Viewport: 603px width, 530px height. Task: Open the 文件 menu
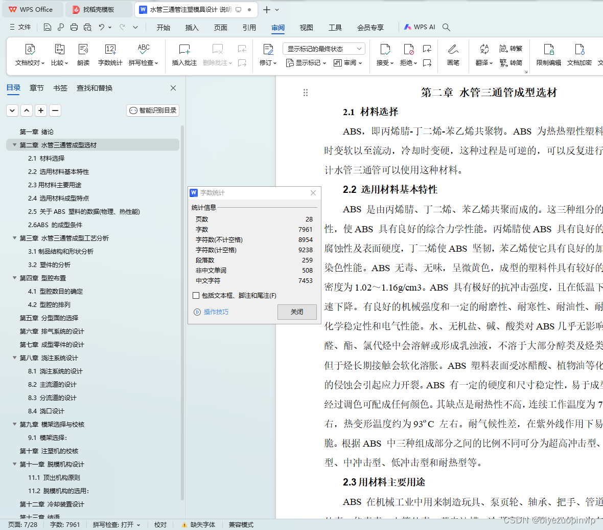[x=20, y=27]
